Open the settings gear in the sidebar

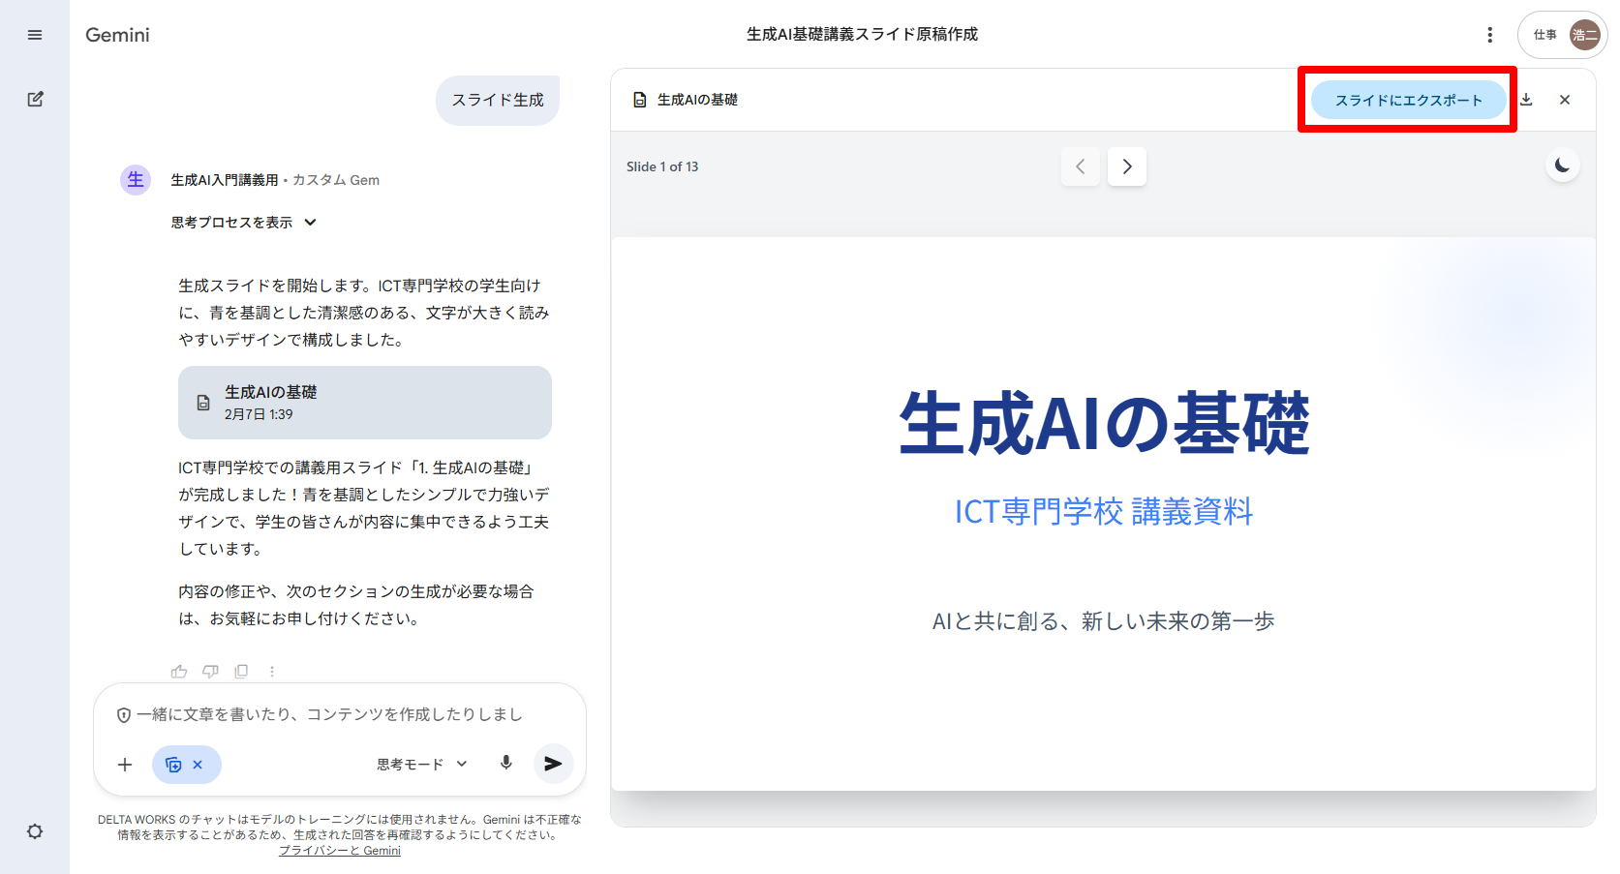click(35, 831)
